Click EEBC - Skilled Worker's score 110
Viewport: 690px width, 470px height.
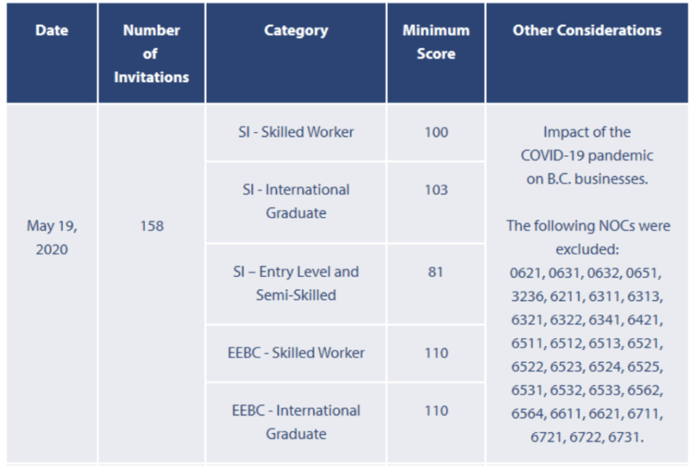(x=436, y=353)
